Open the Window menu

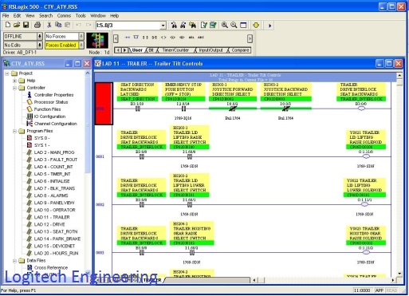98,16
